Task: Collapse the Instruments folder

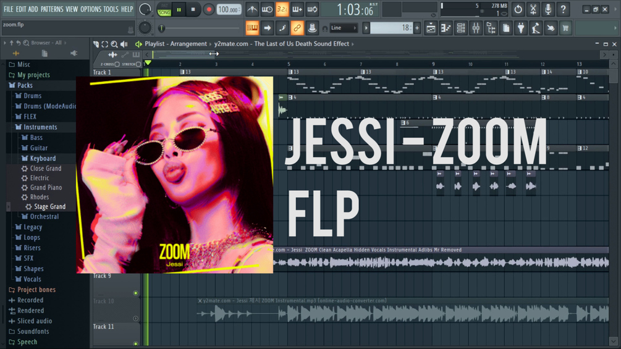Action: (x=40, y=127)
